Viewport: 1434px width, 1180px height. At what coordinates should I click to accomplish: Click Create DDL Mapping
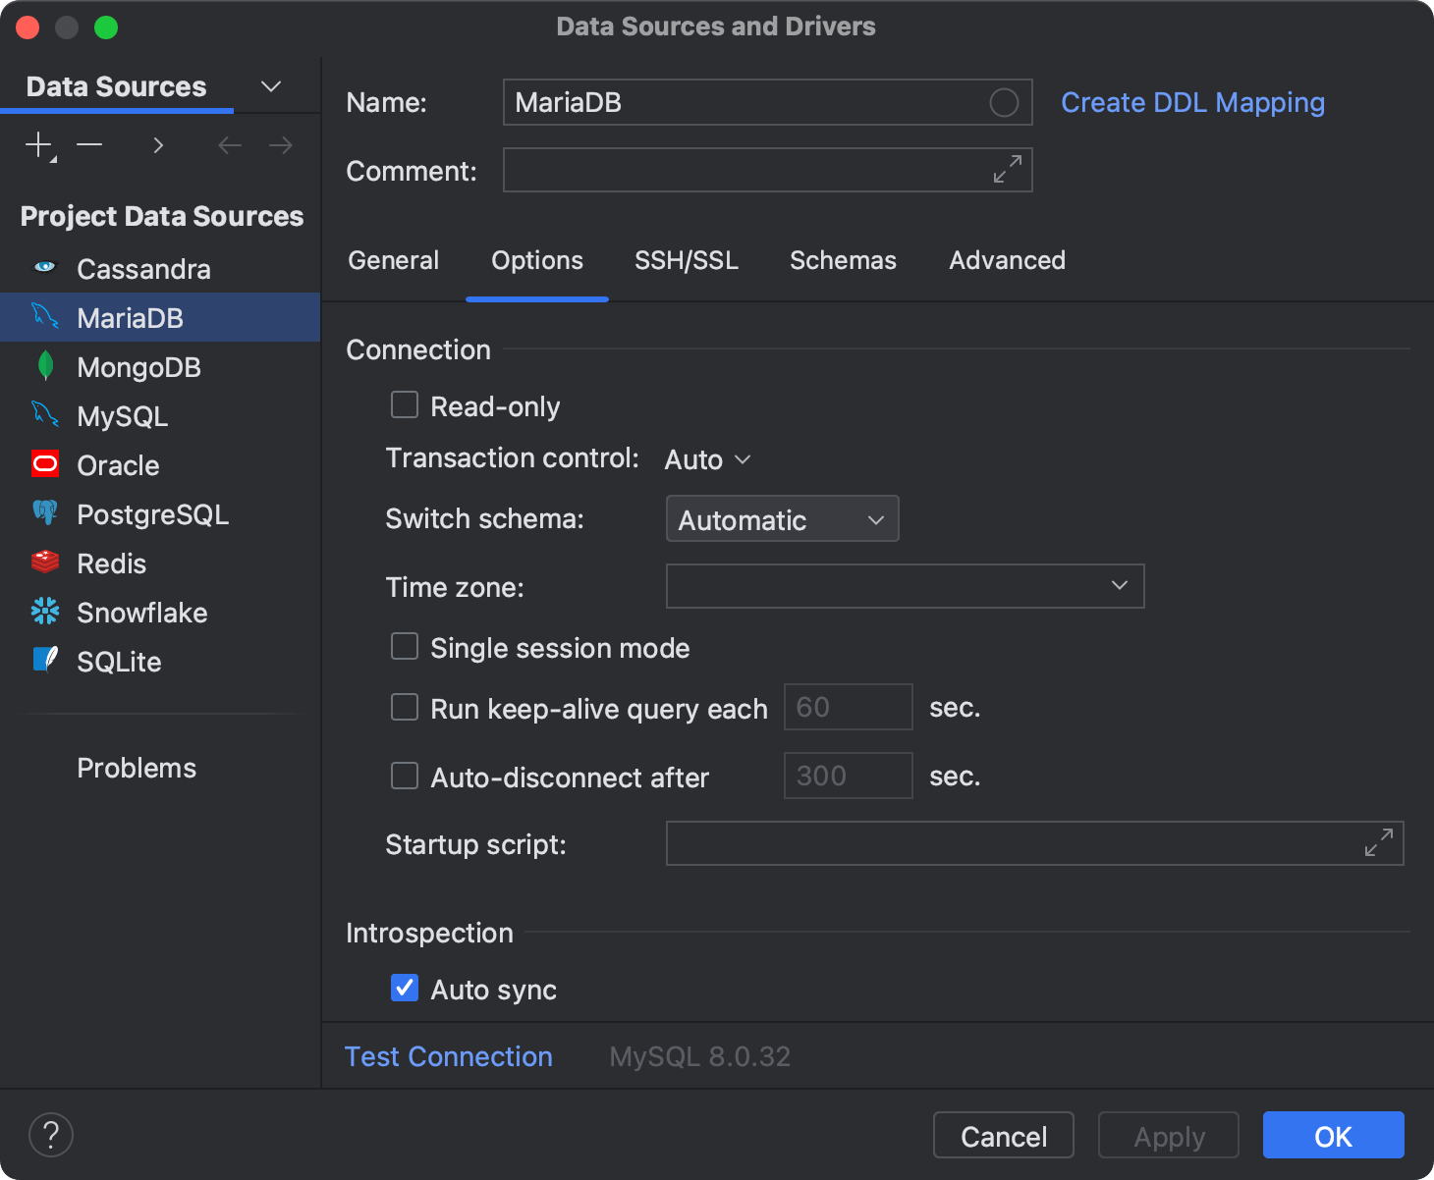[x=1191, y=102]
